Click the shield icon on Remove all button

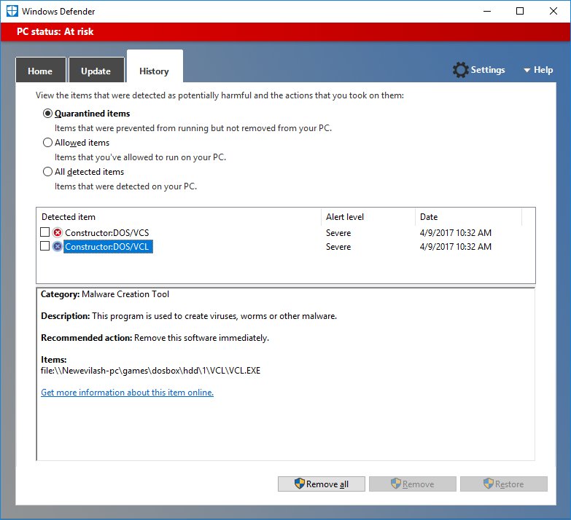point(299,484)
